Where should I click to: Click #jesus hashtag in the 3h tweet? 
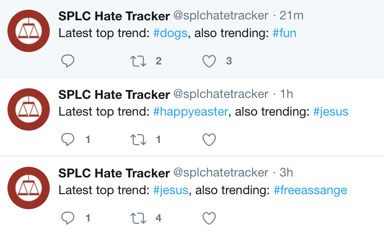[171, 191]
